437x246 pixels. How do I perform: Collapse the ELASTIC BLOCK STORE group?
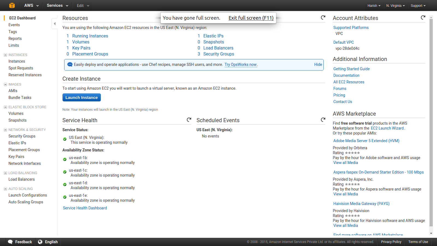pyautogui.click(x=5, y=107)
